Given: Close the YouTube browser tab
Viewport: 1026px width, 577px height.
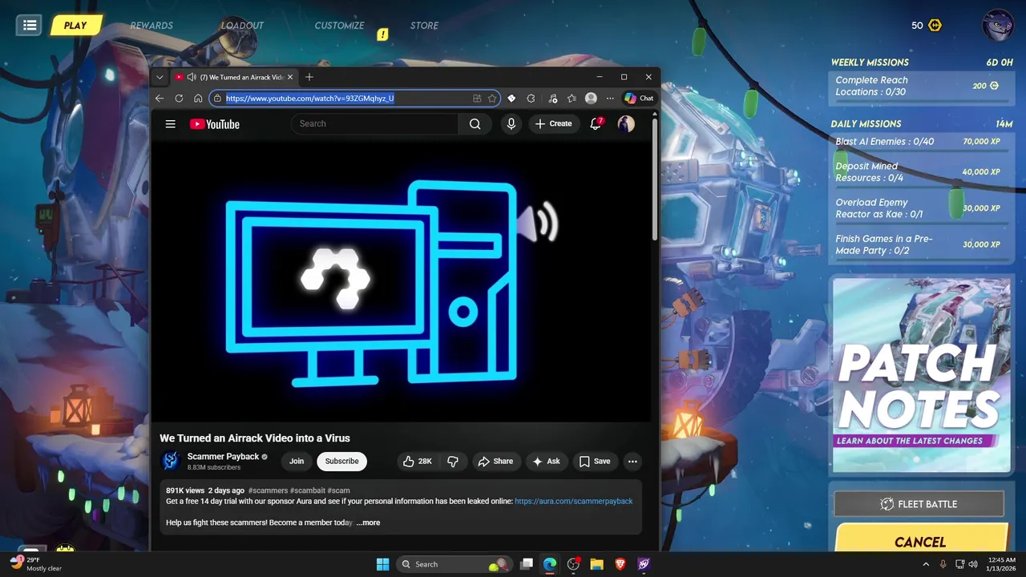Looking at the screenshot, I should (290, 77).
